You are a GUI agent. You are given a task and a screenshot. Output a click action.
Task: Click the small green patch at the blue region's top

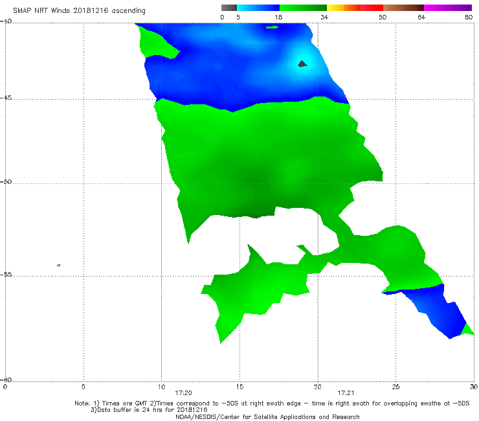(272, 27)
